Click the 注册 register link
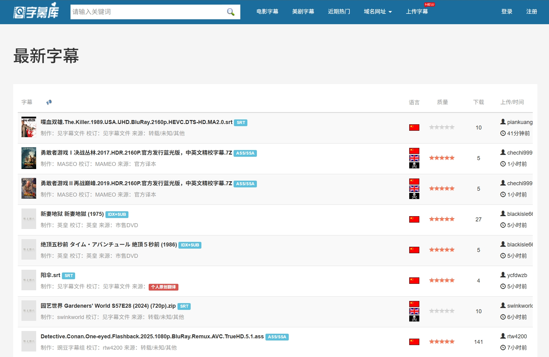This screenshot has width=549, height=357. 532,12
